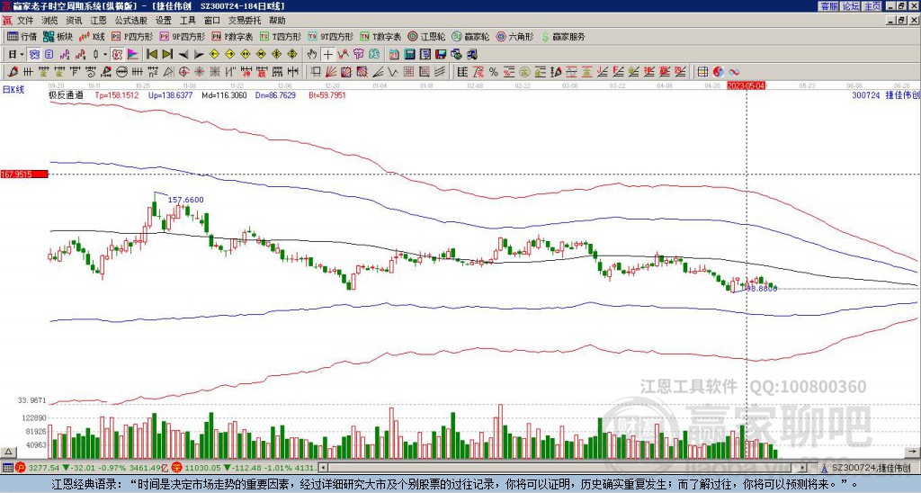Image resolution: width=921 pixels, height=493 pixels.
Task: Click the up-triangle button beside volume panel
Action: click(8, 452)
